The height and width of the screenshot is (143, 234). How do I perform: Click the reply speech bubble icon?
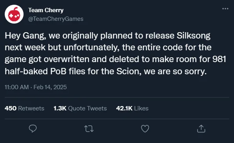(33, 128)
